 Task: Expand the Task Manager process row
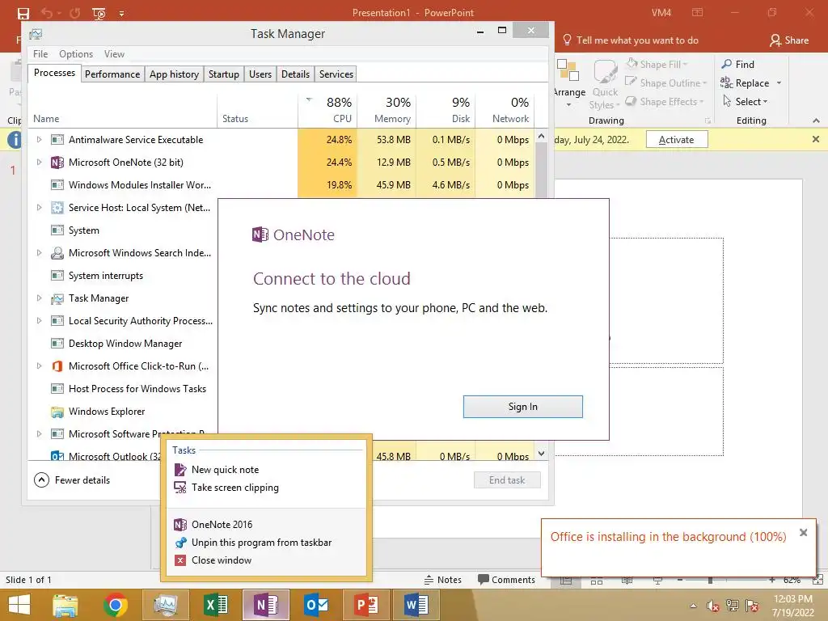39,298
